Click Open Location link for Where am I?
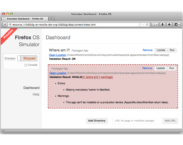This screenshot has height=145, width=183. [58, 55]
